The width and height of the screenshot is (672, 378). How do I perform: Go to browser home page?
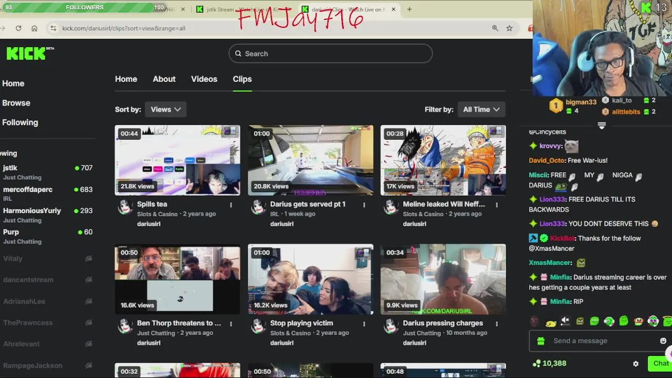34,28
